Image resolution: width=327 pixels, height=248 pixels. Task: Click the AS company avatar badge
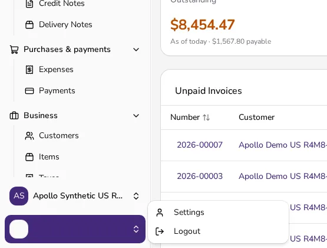(19, 196)
